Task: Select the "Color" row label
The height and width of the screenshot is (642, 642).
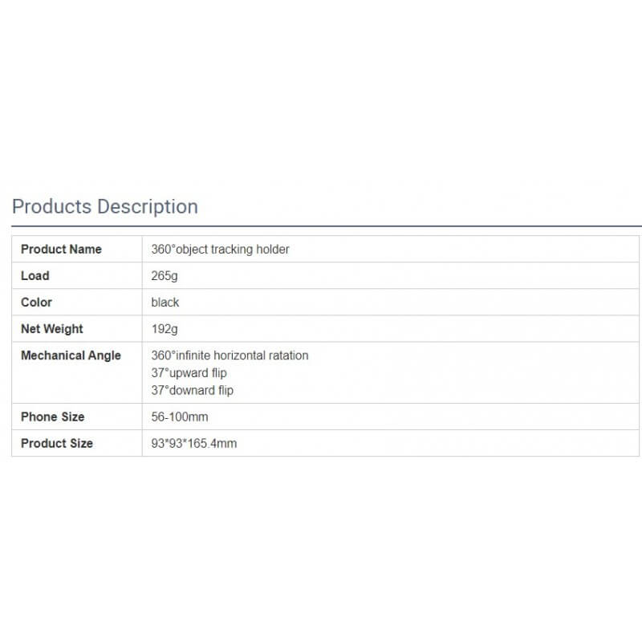Action: tap(36, 302)
